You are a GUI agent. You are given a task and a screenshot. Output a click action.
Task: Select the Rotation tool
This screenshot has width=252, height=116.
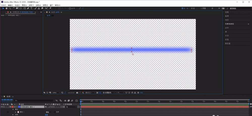[x=14, y=8]
